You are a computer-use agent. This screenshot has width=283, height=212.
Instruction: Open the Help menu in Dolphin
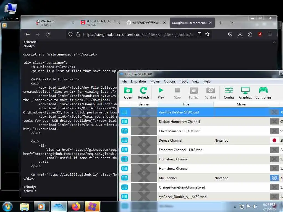point(207,81)
